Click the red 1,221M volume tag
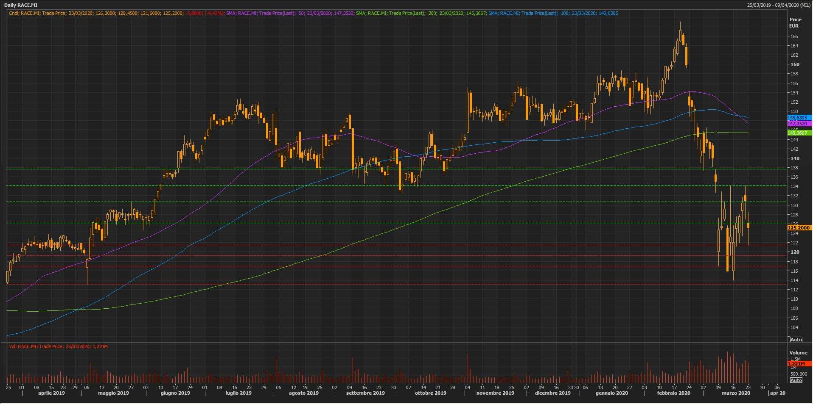The image size is (813, 404). click(797, 364)
